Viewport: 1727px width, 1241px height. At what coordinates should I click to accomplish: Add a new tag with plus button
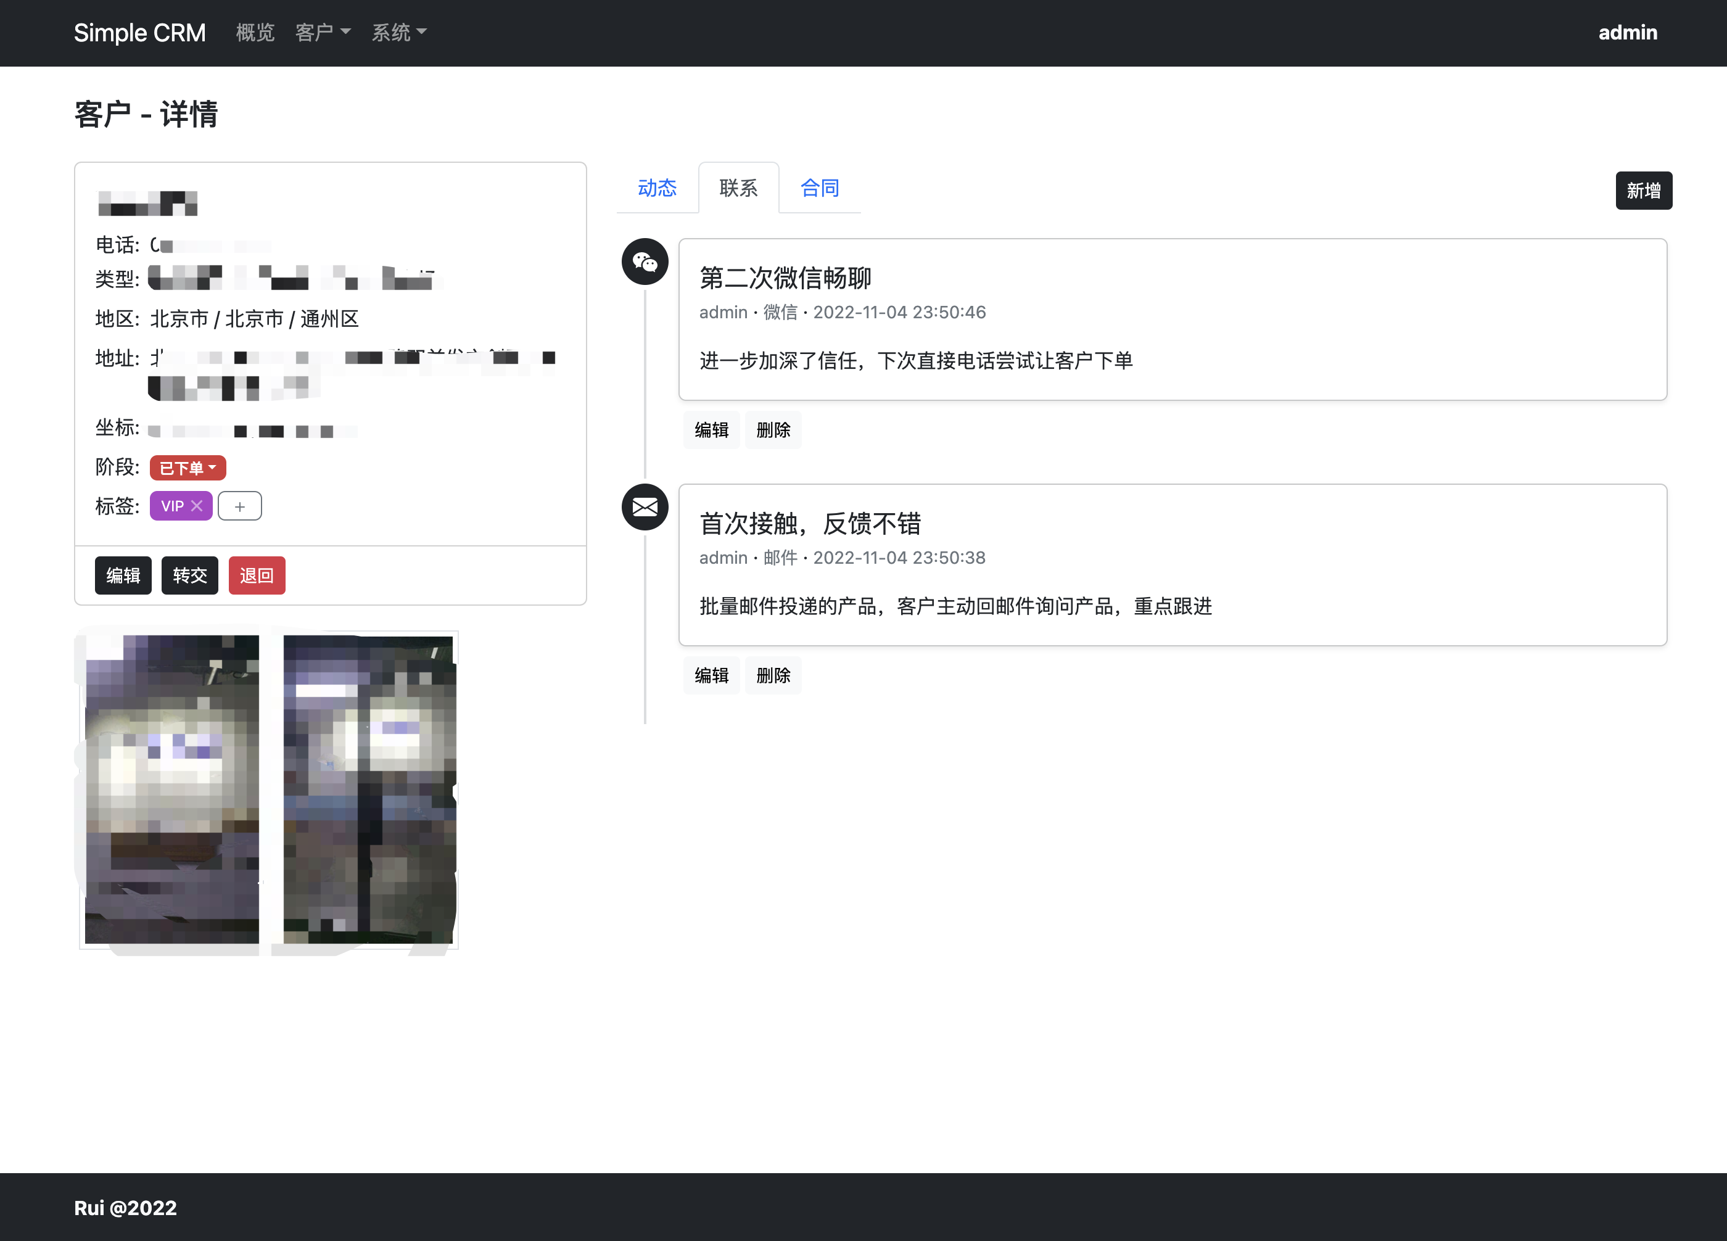pyautogui.click(x=239, y=506)
